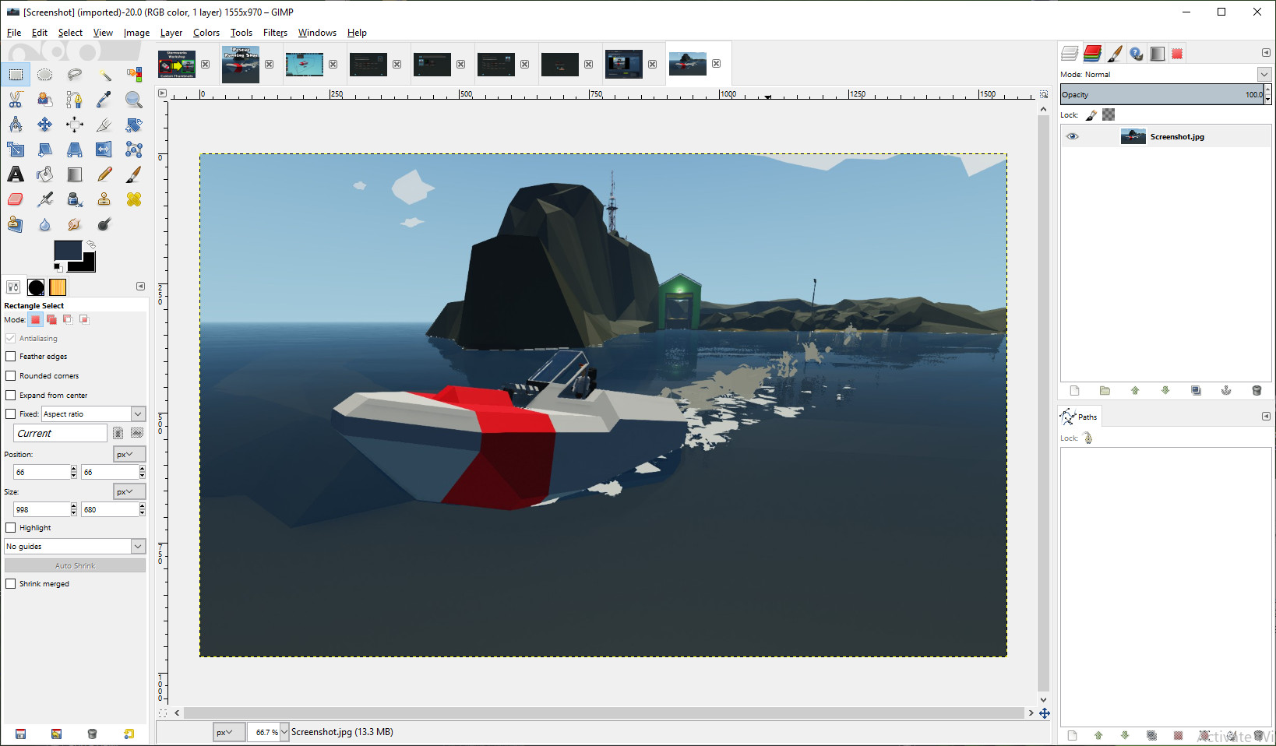Open the Size units px dropdown

click(x=129, y=491)
